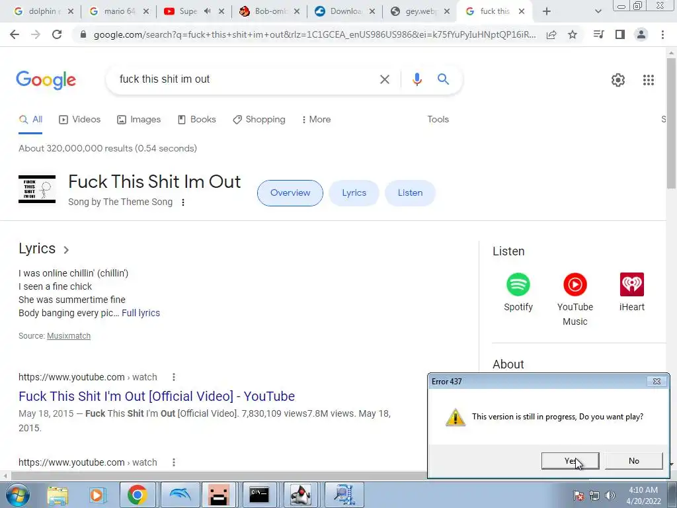Switch to the 'gey.webp' browser tab

420,11
